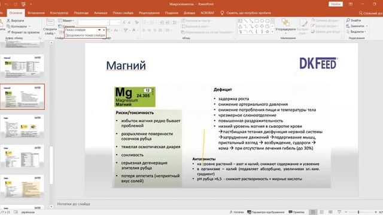The height and width of the screenshot is (215, 383).
Task: Open the Переходи ribbon tab
Action: point(81,13)
